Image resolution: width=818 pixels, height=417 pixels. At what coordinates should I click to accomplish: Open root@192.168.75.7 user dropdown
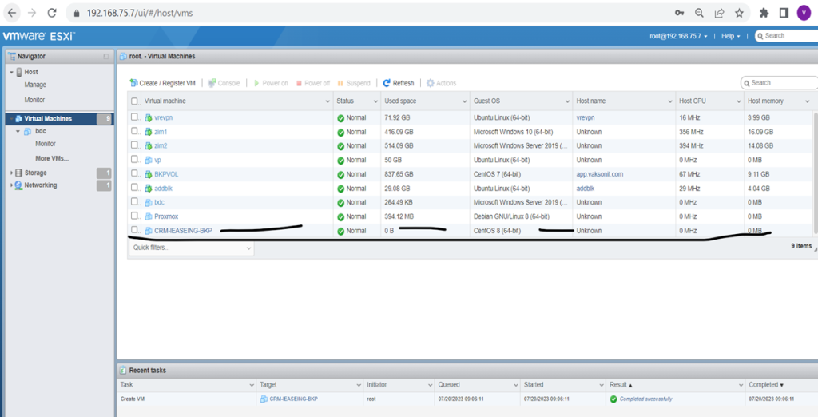point(678,36)
